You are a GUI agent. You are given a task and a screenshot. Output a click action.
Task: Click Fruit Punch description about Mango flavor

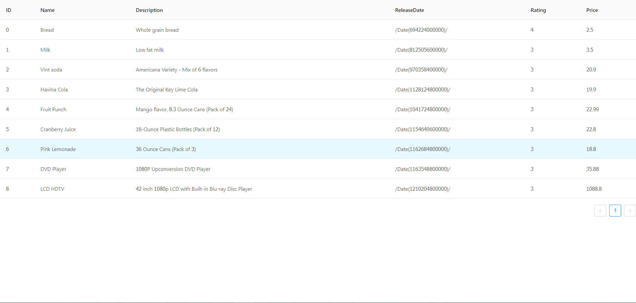[x=184, y=110]
